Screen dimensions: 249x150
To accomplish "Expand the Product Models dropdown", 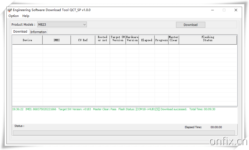I will tap(84, 25).
